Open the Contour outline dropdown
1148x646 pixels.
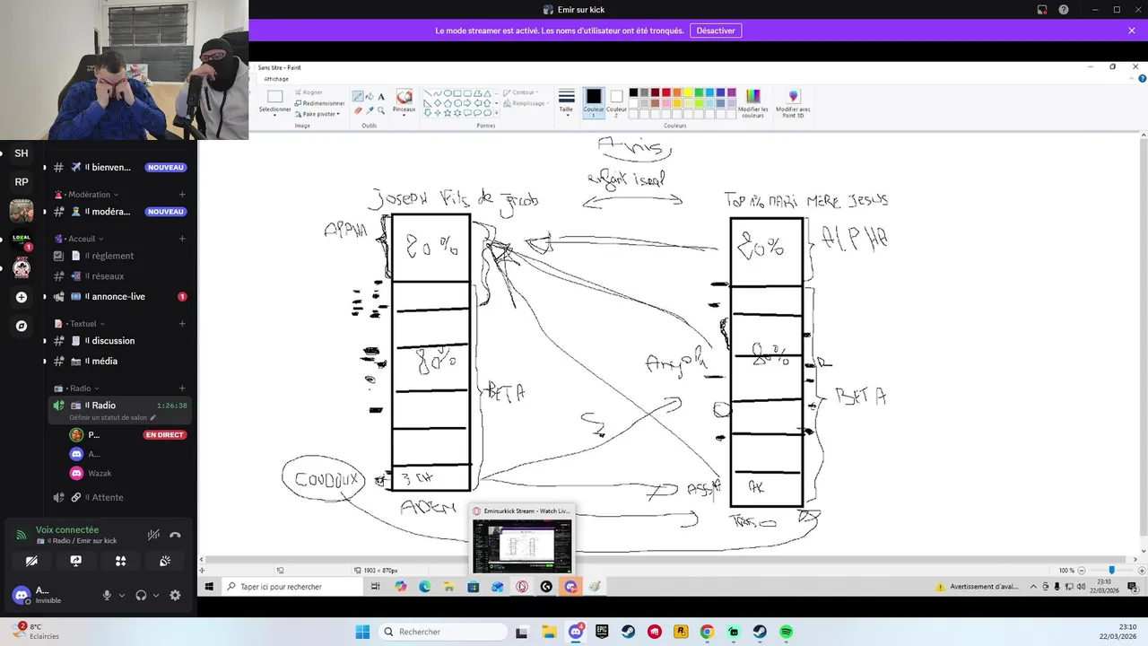[519, 92]
